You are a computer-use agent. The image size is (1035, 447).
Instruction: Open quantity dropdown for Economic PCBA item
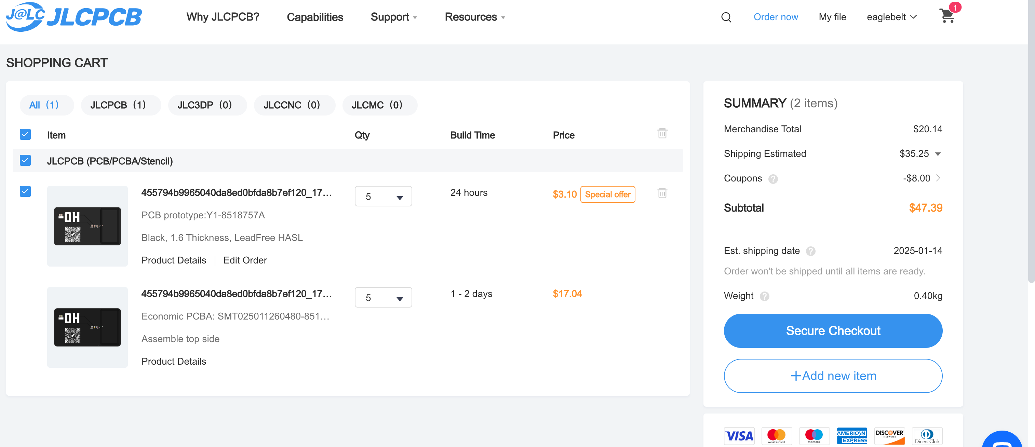[x=383, y=298]
